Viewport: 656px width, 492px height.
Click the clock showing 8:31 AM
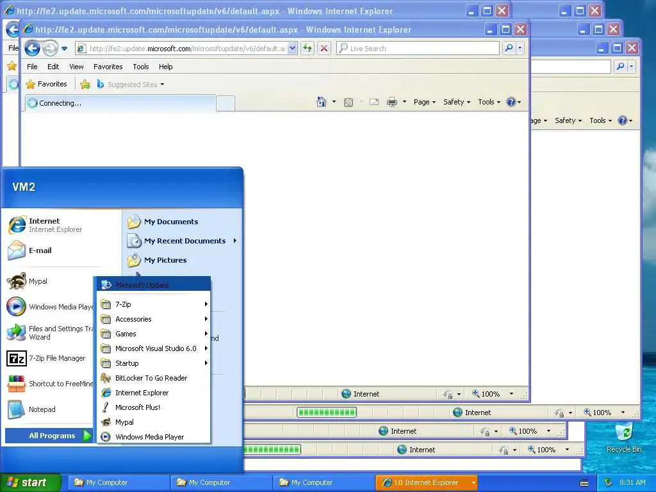point(632,482)
